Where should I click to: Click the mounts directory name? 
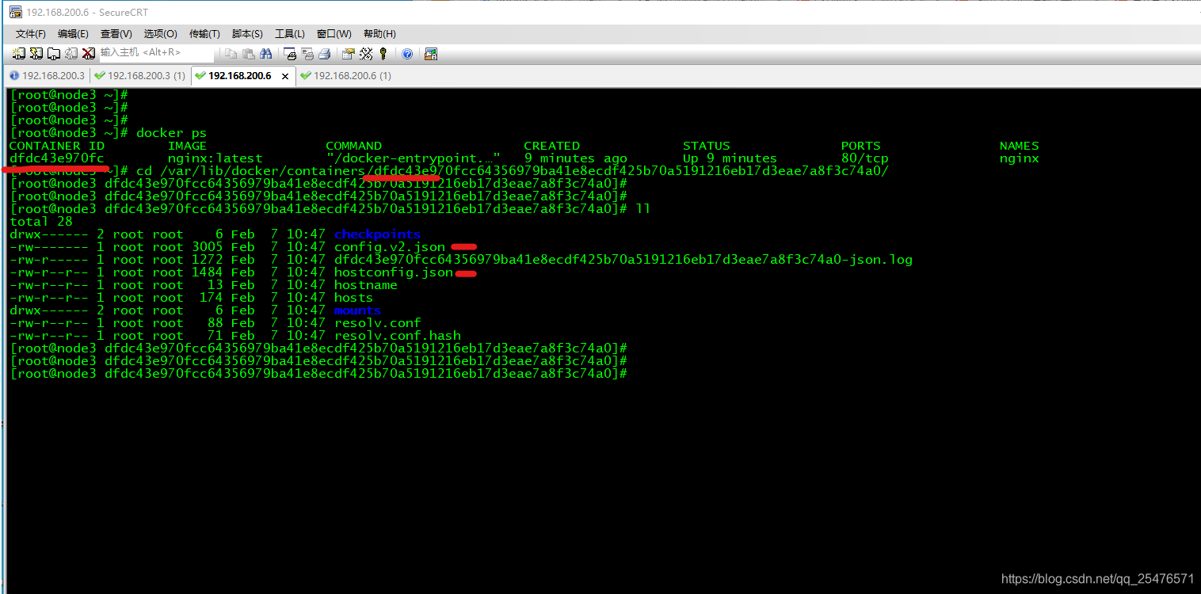pyautogui.click(x=357, y=310)
